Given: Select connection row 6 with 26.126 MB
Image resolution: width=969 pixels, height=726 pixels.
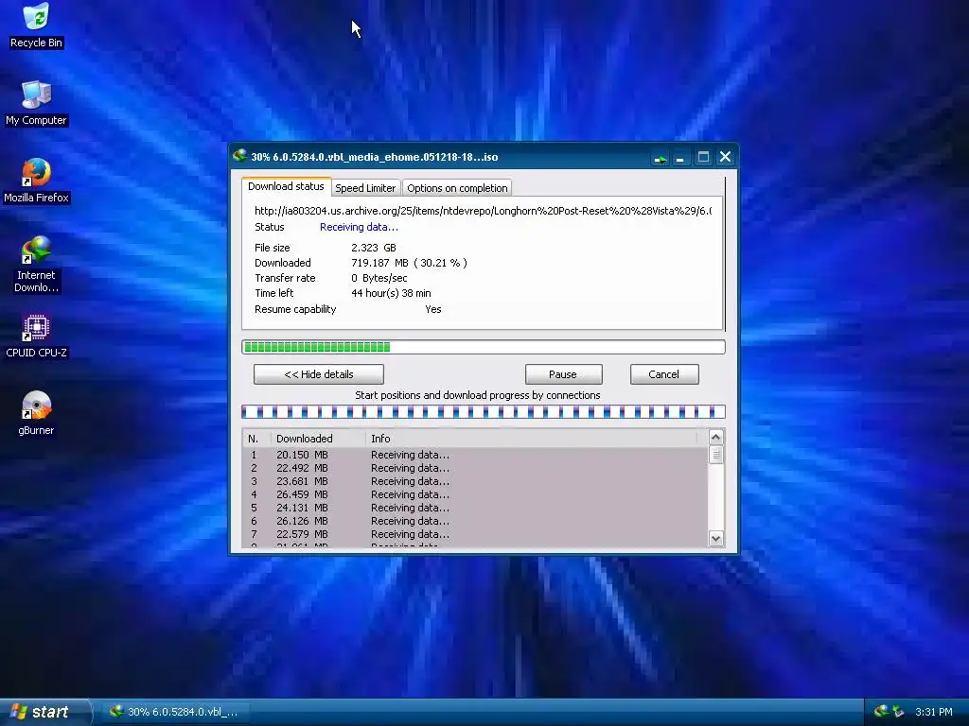Looking at the screenshot, I should [475, 521].
